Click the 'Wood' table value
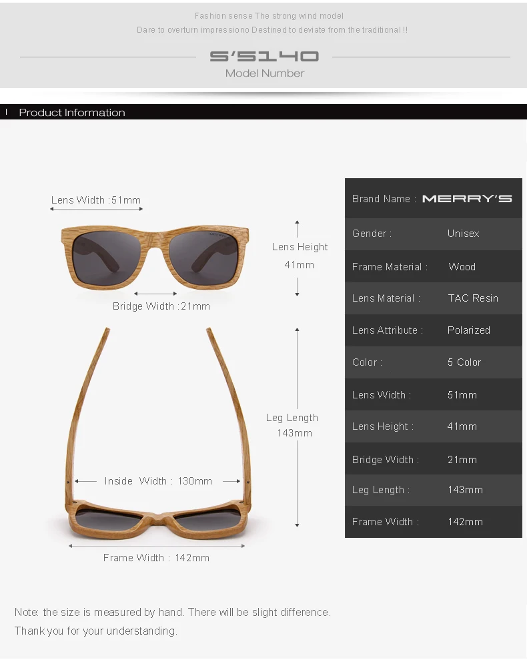 pyautogui.click(x=462, y=267)
